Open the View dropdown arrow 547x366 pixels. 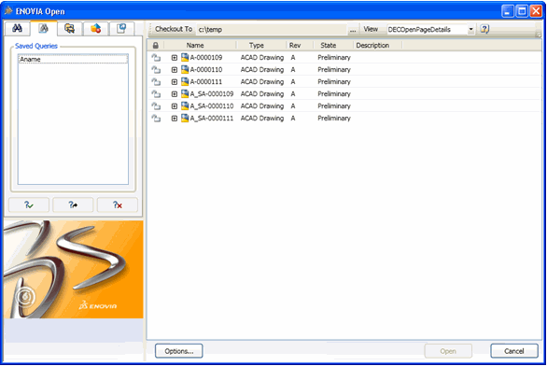point(470,29)
